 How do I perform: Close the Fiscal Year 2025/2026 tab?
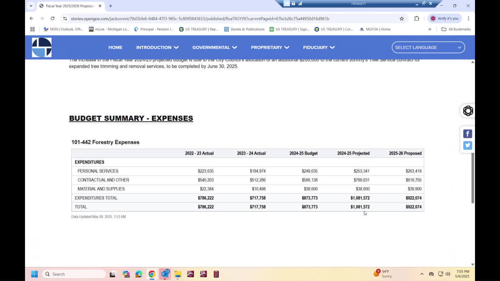(100, 6)
